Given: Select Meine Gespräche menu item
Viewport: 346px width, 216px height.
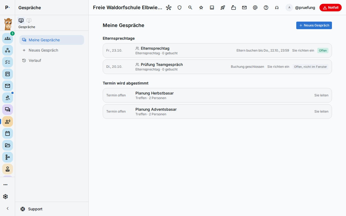Looking at the screenshot, I should click(x=52, y=40).
